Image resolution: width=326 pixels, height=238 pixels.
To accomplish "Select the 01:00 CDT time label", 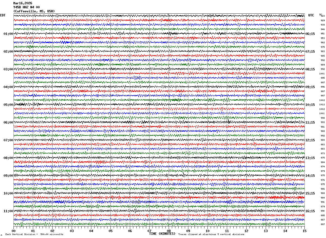I will pyautogui.click(x=8, y=34).
